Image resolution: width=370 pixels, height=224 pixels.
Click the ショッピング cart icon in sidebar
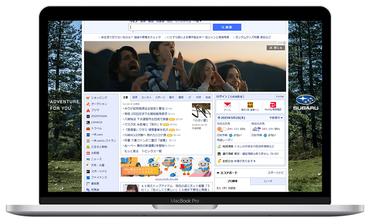(88, 98)
